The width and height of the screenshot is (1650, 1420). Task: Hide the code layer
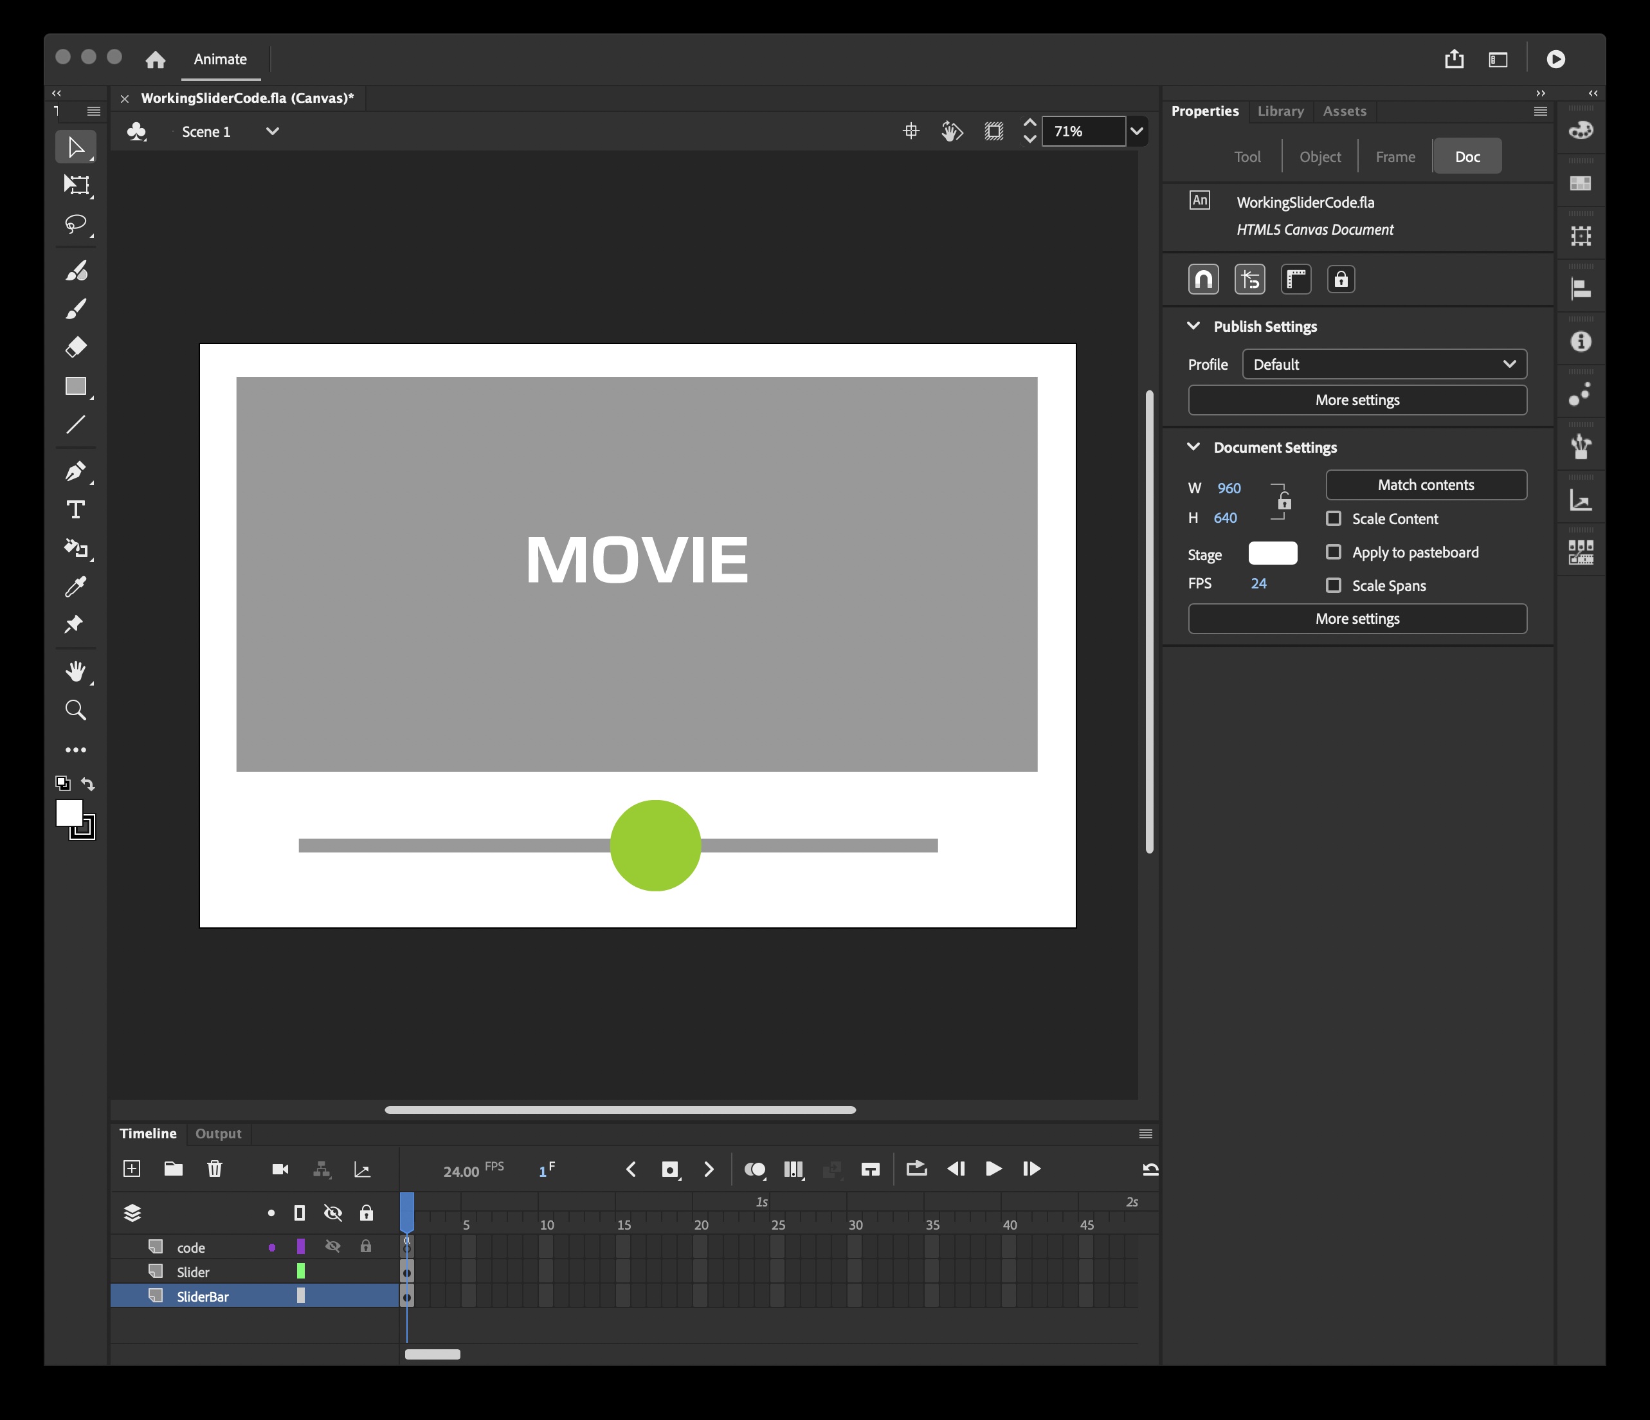pos(333,1246)
